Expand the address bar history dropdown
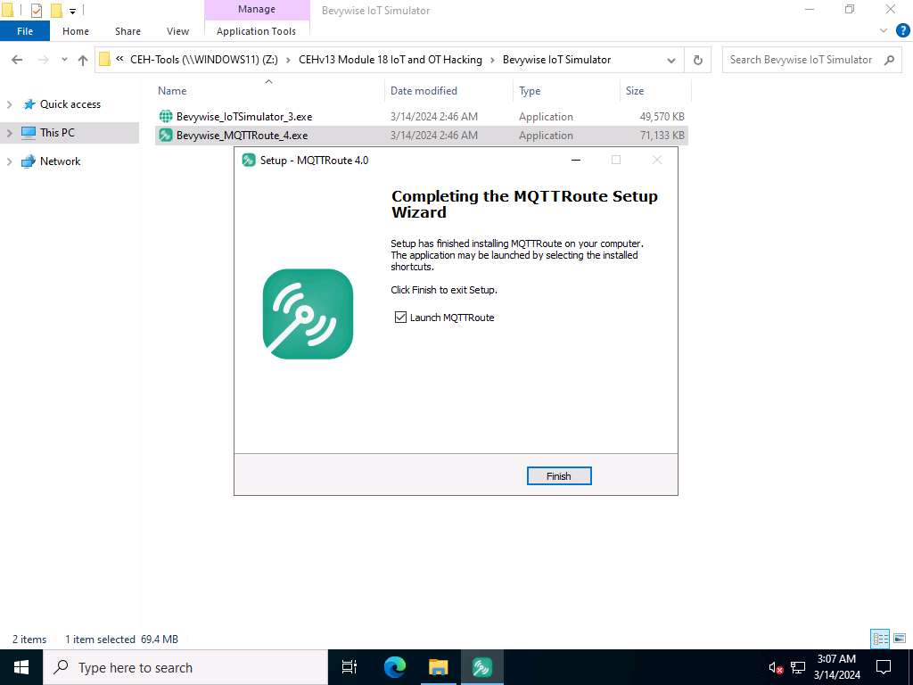Screen dimensions: 913x685 click(670, 60)
